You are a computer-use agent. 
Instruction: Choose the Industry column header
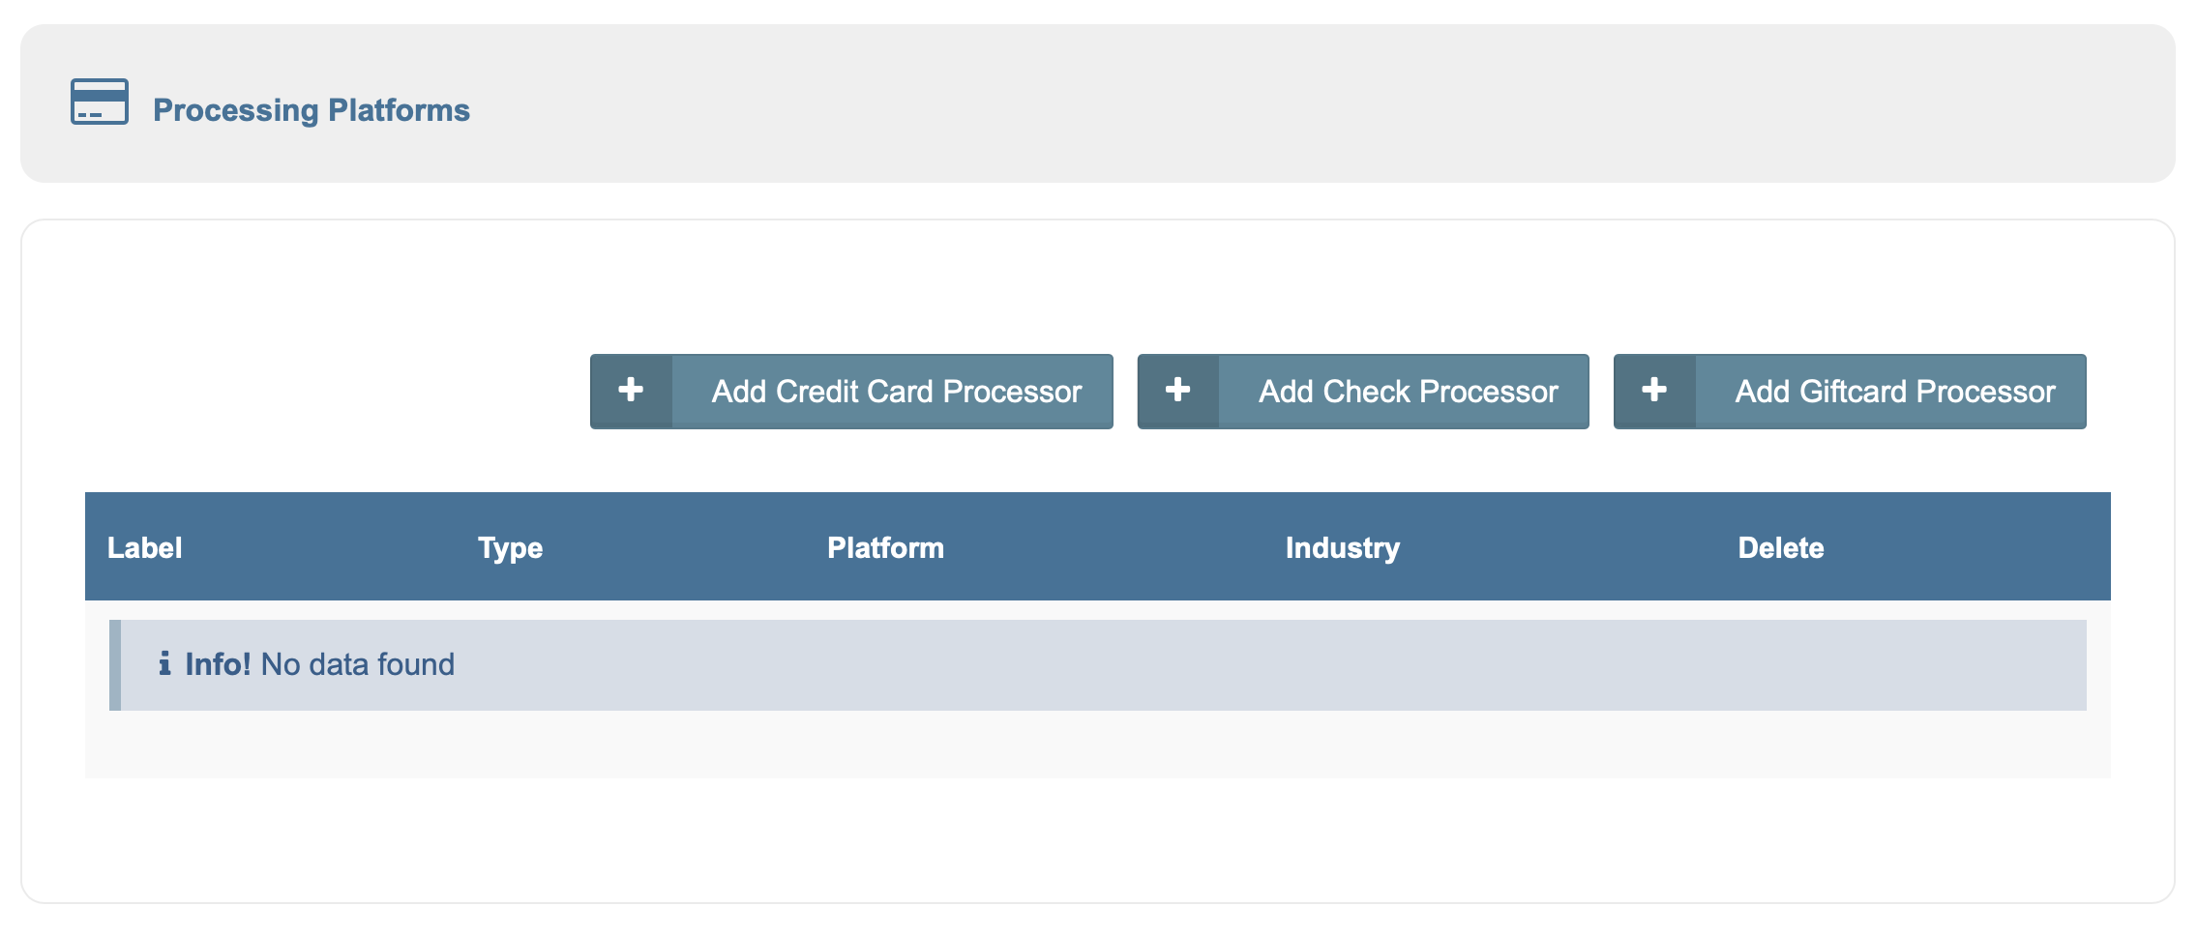pos(1342,548)
